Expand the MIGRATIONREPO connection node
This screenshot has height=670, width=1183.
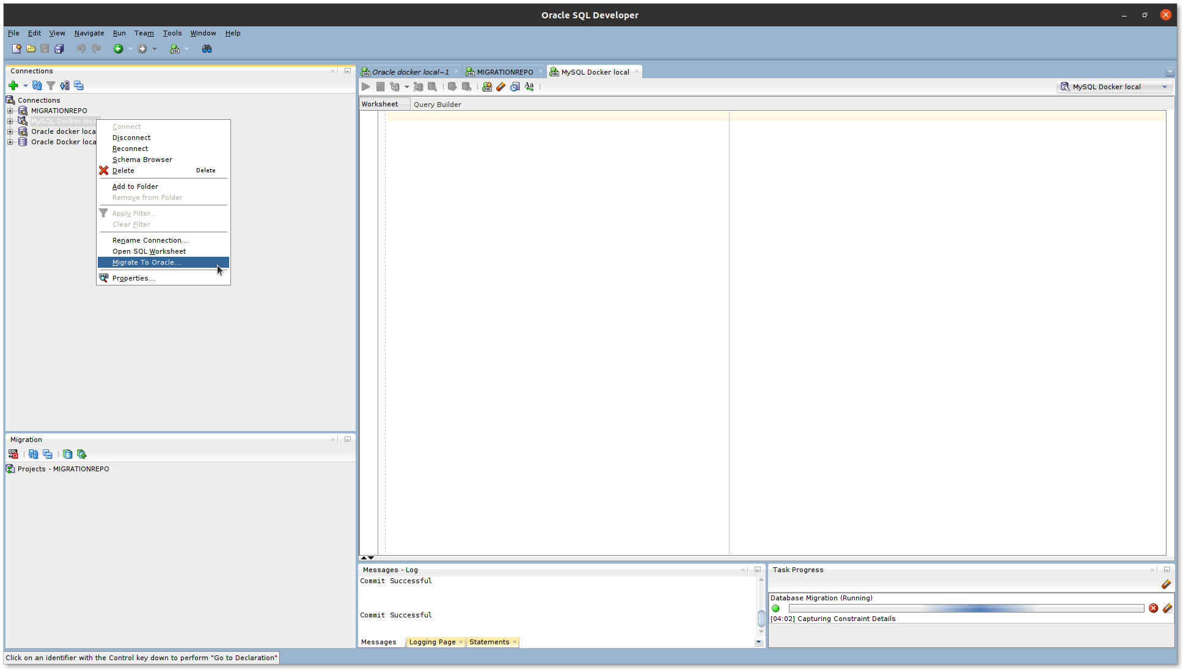[x=10, y=110]
